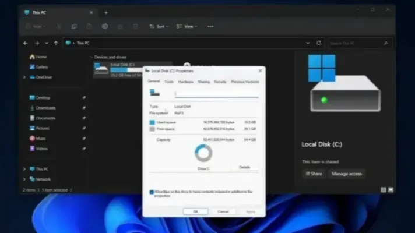
Task: Open the pinned Music folder
Action: (37, 138)
